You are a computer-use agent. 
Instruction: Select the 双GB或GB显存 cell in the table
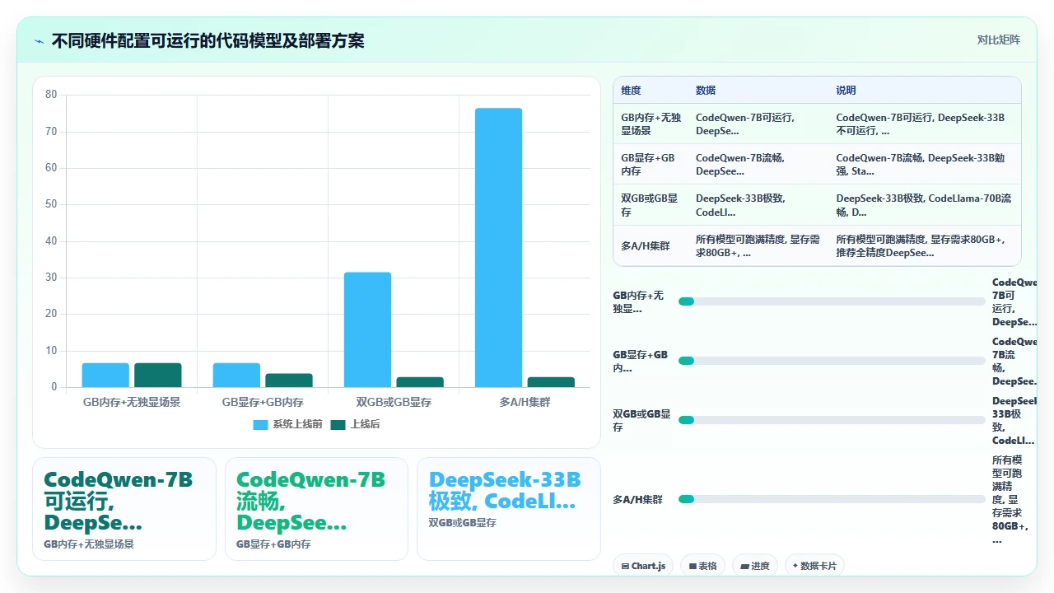click(x=651, y=205)
